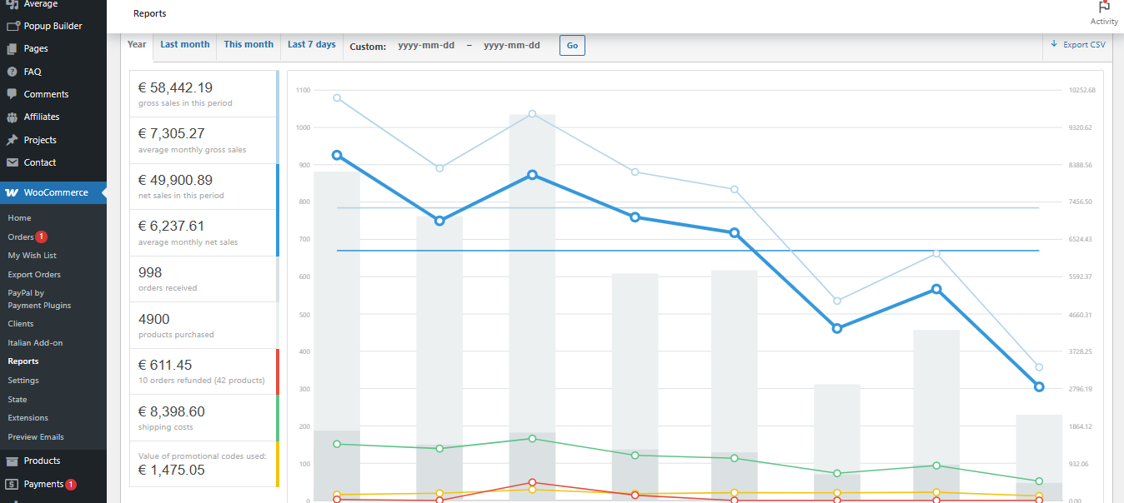Toggle the net sales series legend
This screenshot has width=1124, height=503.
coord(203,187)
